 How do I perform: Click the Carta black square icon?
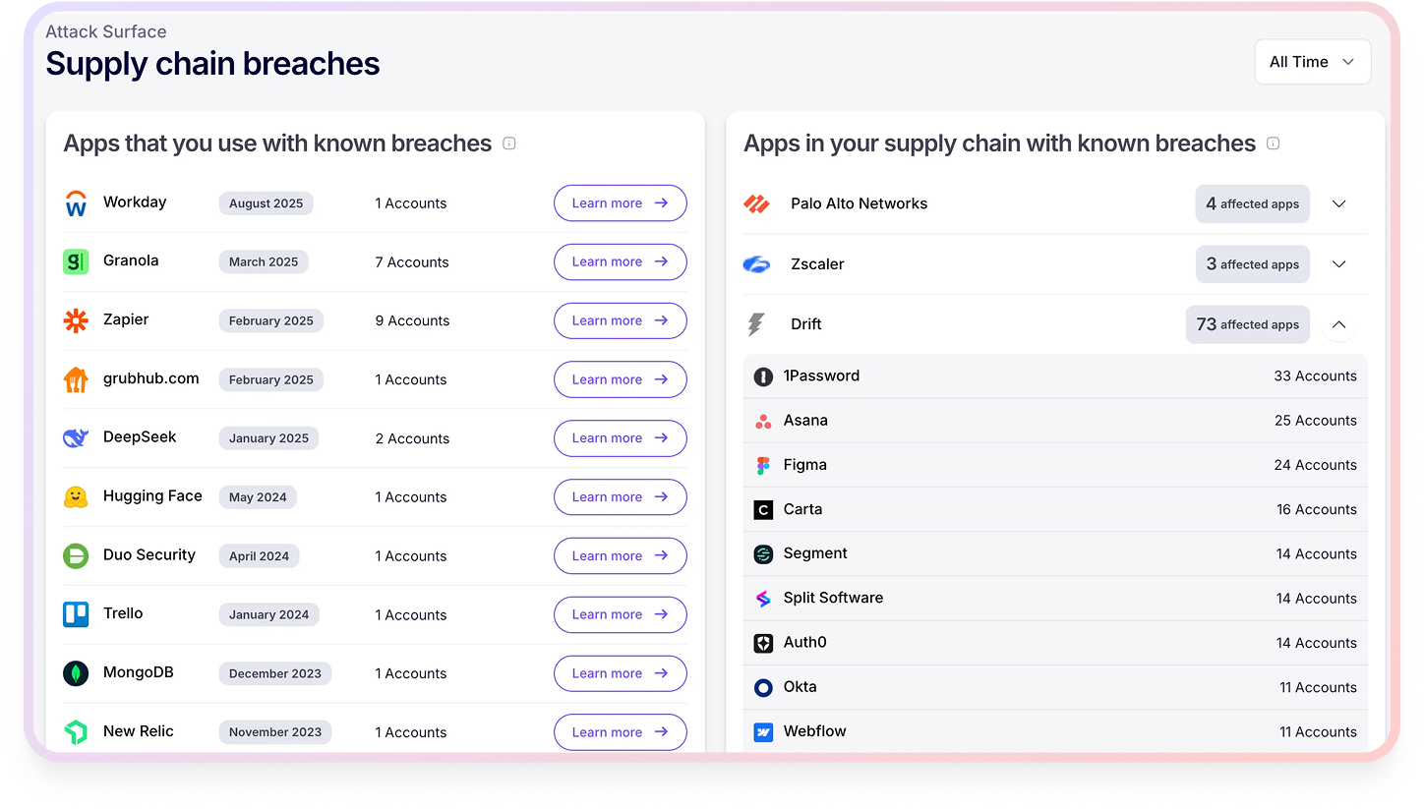pyautogui.click(x=763, y=509)
